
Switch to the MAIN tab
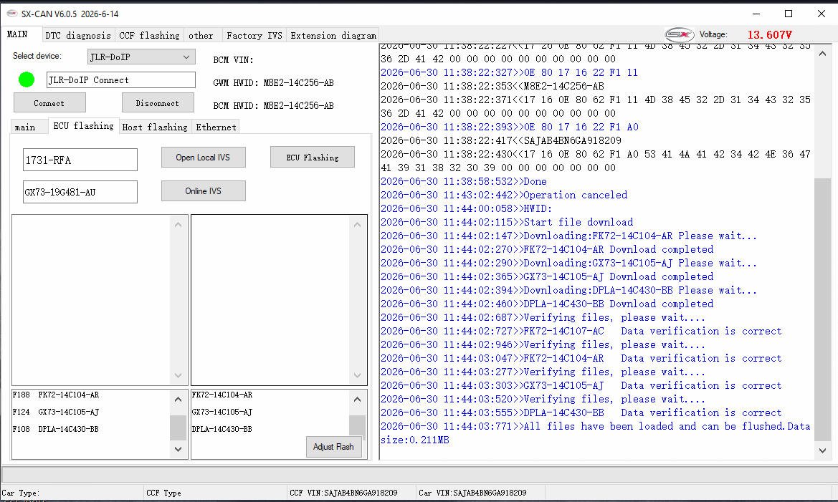(17, 34)
